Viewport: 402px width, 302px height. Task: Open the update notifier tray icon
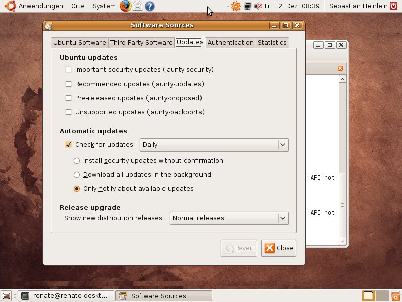pos(236,6)
